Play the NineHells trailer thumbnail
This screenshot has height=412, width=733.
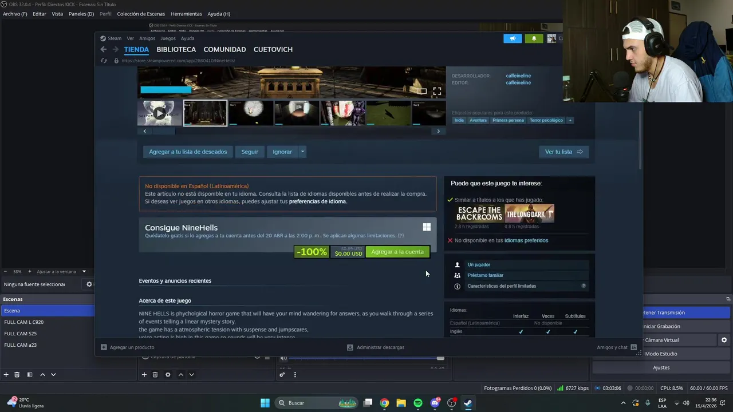coord(160,113)
